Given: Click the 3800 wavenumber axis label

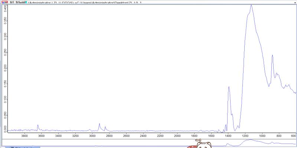Looking at the screenshot, I should coord(25,136).
